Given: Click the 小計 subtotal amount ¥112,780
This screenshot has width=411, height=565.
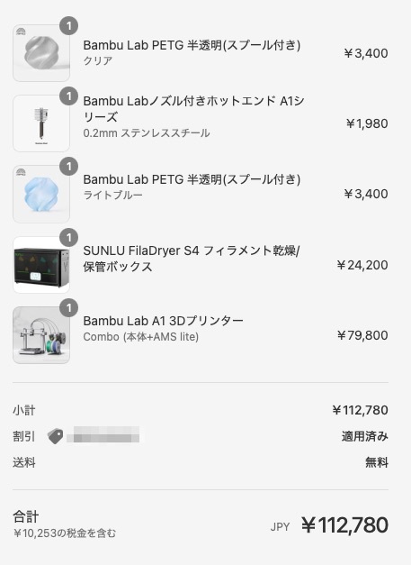Looking at the screenshot, I should (x=360, y=410).
